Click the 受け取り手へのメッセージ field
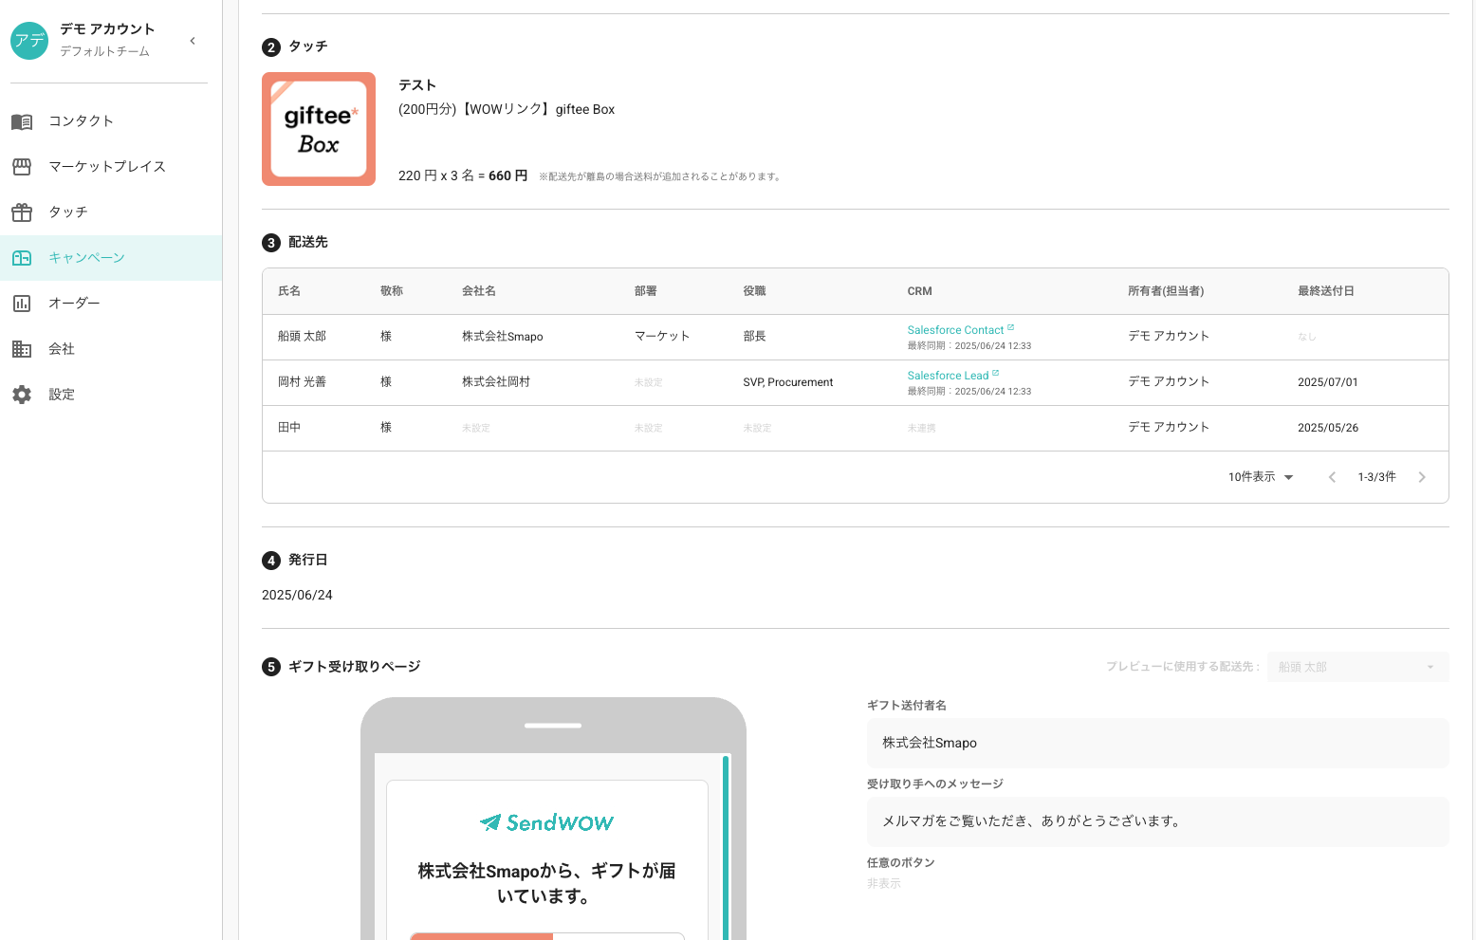 pyautogui.click(x=1157, y=821)
